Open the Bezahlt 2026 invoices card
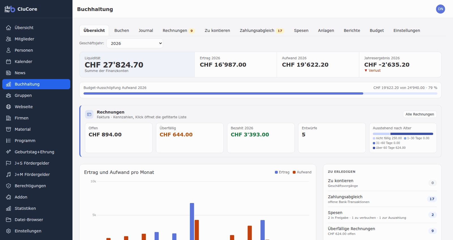 [x=261, y=138]
